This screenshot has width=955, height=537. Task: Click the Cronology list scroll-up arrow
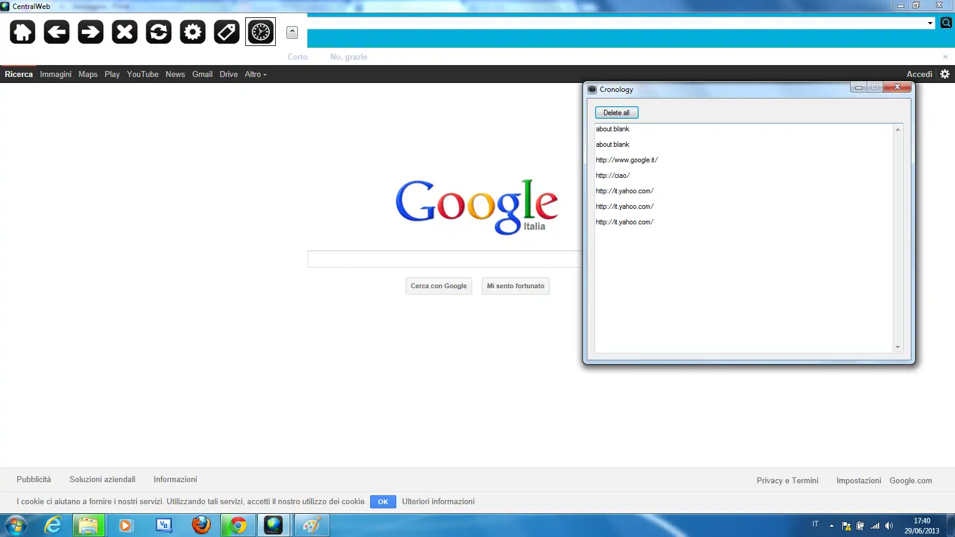(x=898, y=129)
